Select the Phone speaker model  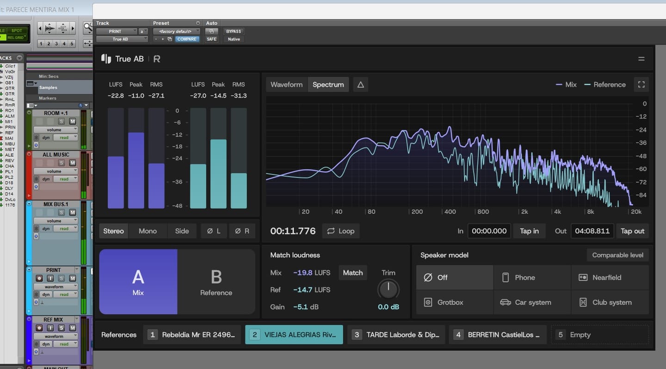point(532,277)
